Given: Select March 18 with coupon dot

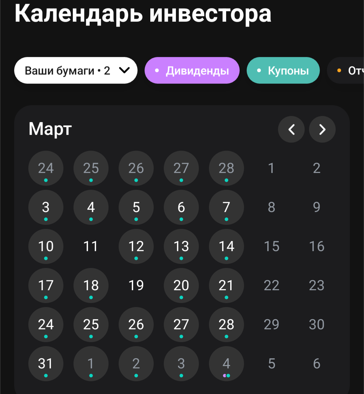Looking at the screenshot, I should (91, 285).
